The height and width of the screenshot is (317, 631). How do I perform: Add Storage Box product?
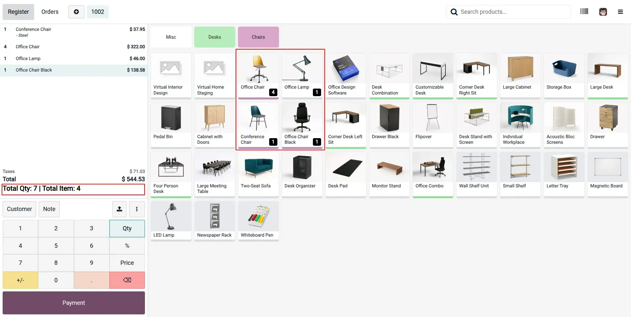[564, 76]
